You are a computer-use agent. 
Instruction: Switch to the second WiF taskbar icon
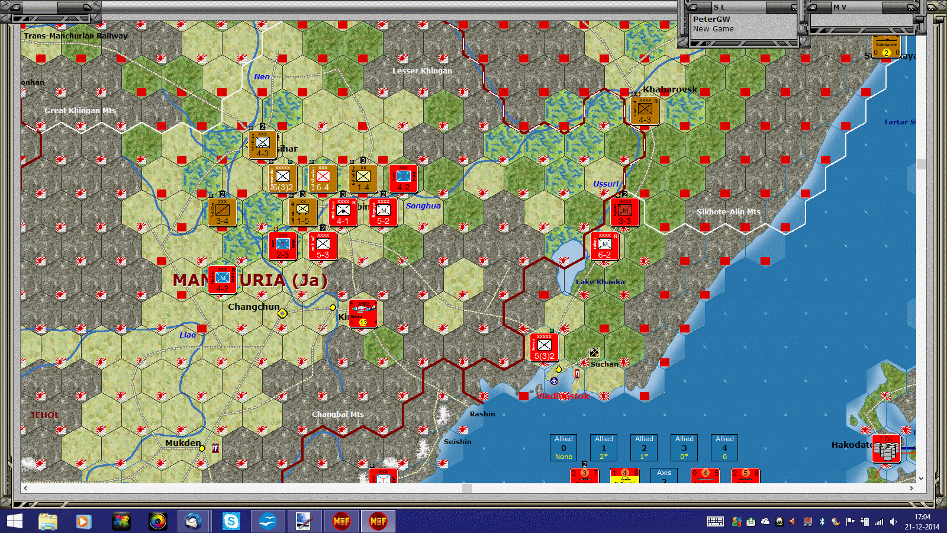coord(378,521)
